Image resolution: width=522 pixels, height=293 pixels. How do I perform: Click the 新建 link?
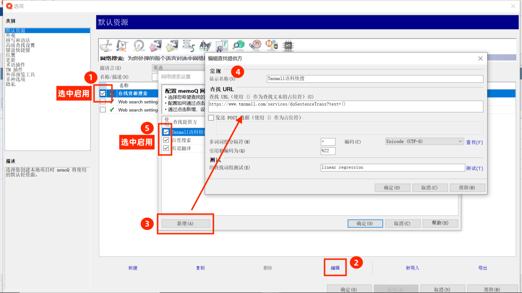133,268
